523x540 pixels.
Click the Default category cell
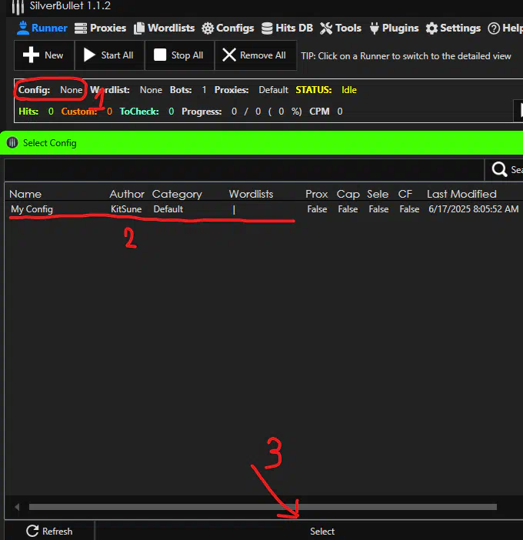168,209
